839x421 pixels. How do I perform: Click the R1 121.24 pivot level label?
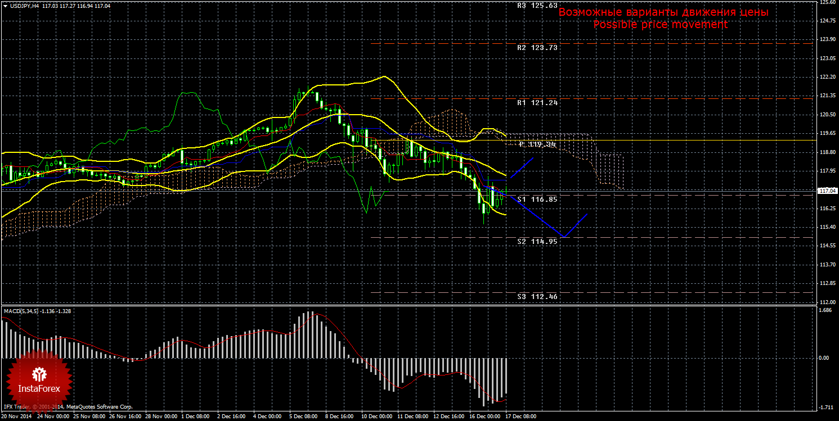[537, 103]
